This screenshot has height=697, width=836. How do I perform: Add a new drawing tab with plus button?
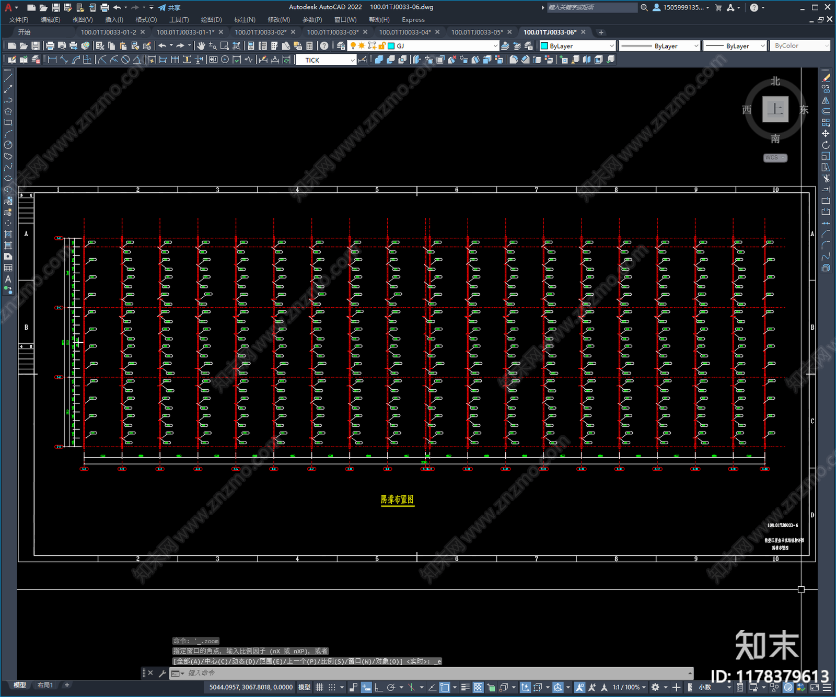(x=601, y=32)
